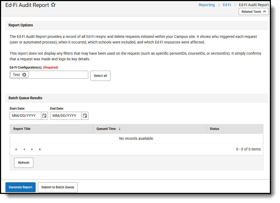The image size is (280, 203).
Task: Open the Ed-Fi breadcrumb link
Action: click(x=227, y=5)
